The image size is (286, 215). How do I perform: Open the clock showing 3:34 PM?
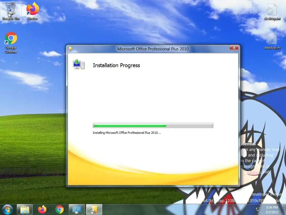click(x=272, y=210)
